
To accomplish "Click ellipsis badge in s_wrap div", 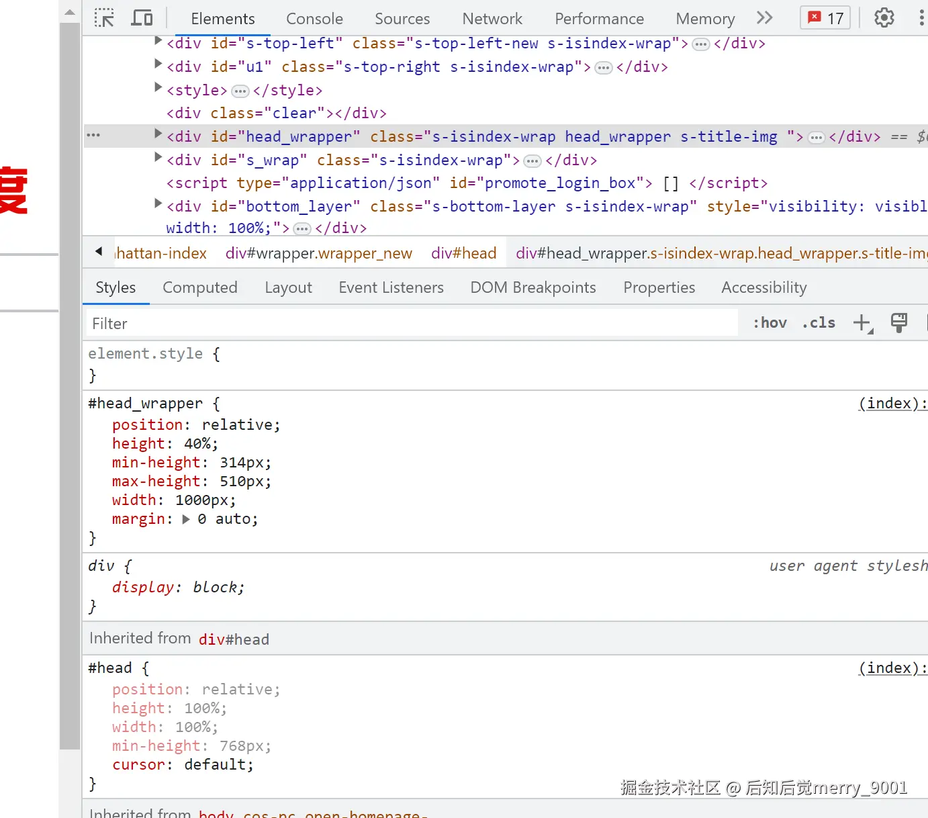I will tap(532, 161).
